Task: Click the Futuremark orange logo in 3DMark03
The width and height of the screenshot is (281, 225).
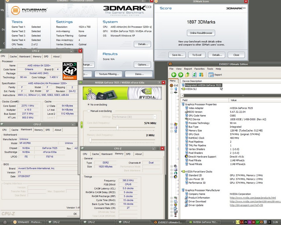Action: (x=16, y=10)
